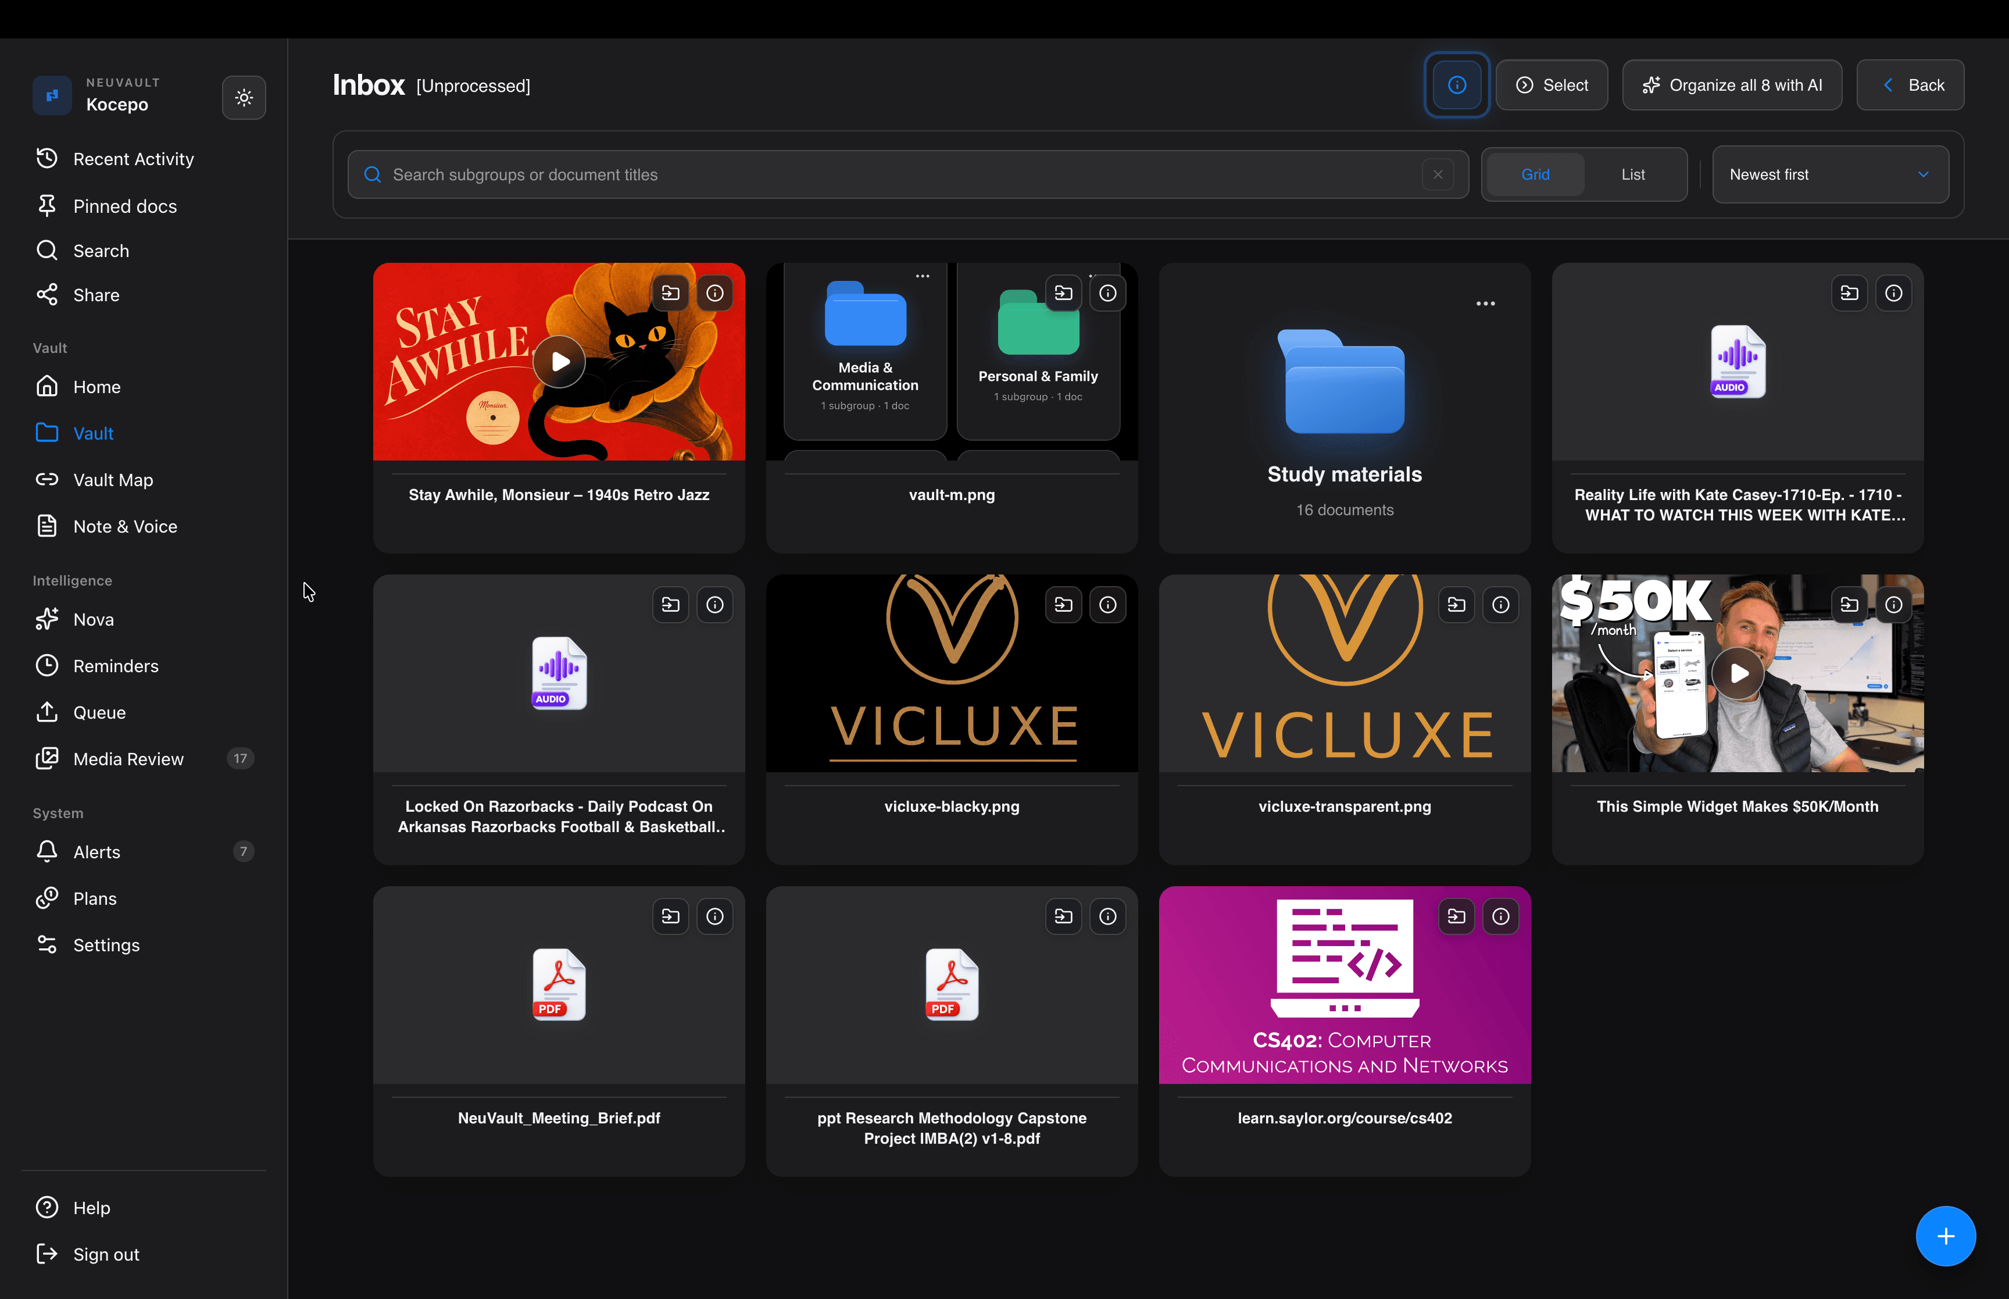Play This Simple Widget Makes $50K/Month video
2009x1299 pixels.
(1738, 673)
